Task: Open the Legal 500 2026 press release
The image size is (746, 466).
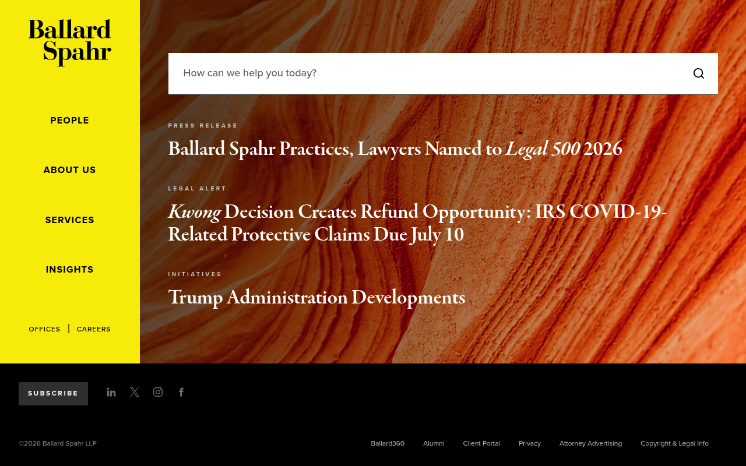Action: [x=395, y=150]
